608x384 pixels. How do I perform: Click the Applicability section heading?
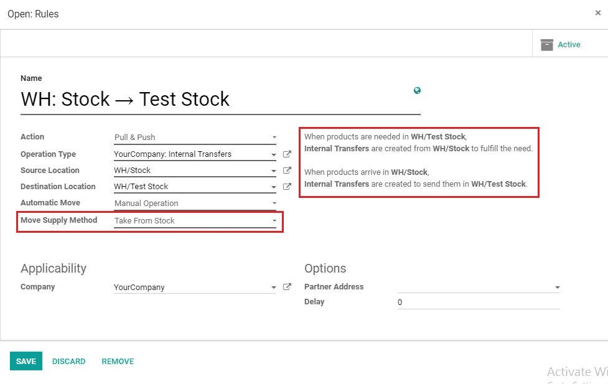tap(54, 268)
